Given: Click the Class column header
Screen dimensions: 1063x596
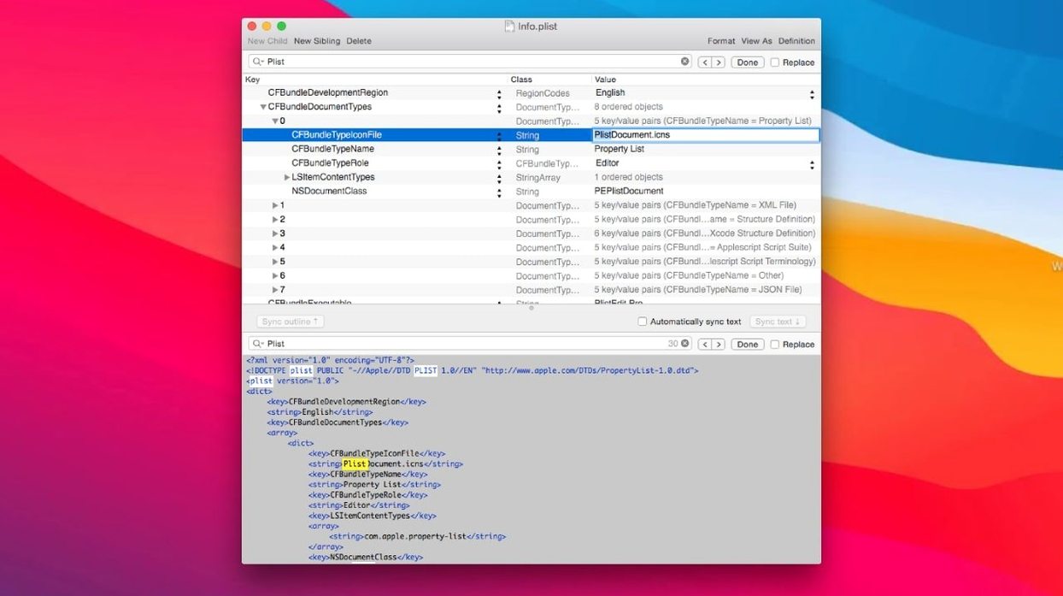Looking at the screenshot, I should point(521,80).
